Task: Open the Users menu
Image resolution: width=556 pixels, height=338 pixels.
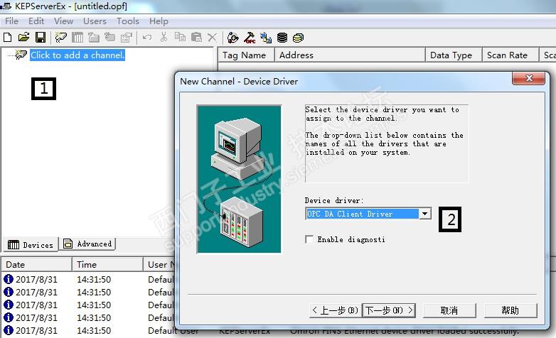Action: [95, 21]
